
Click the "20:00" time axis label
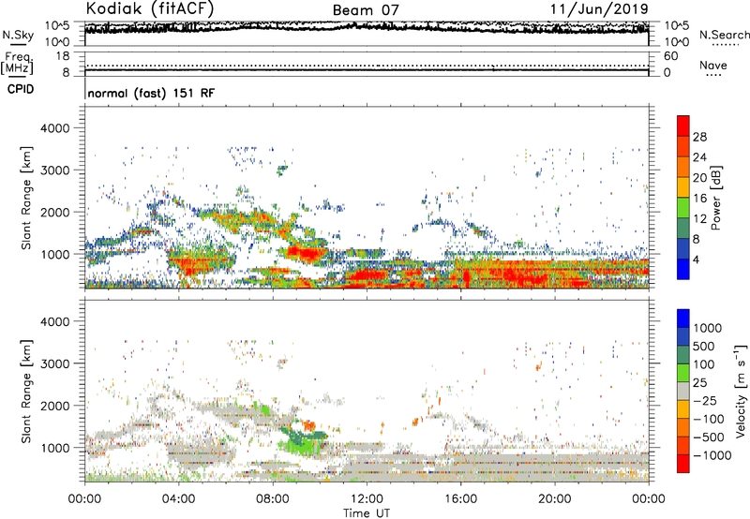pyautogui.click(x=554, y=499)
